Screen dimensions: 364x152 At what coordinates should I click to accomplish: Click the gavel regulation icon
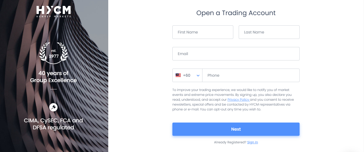(54, 107)
